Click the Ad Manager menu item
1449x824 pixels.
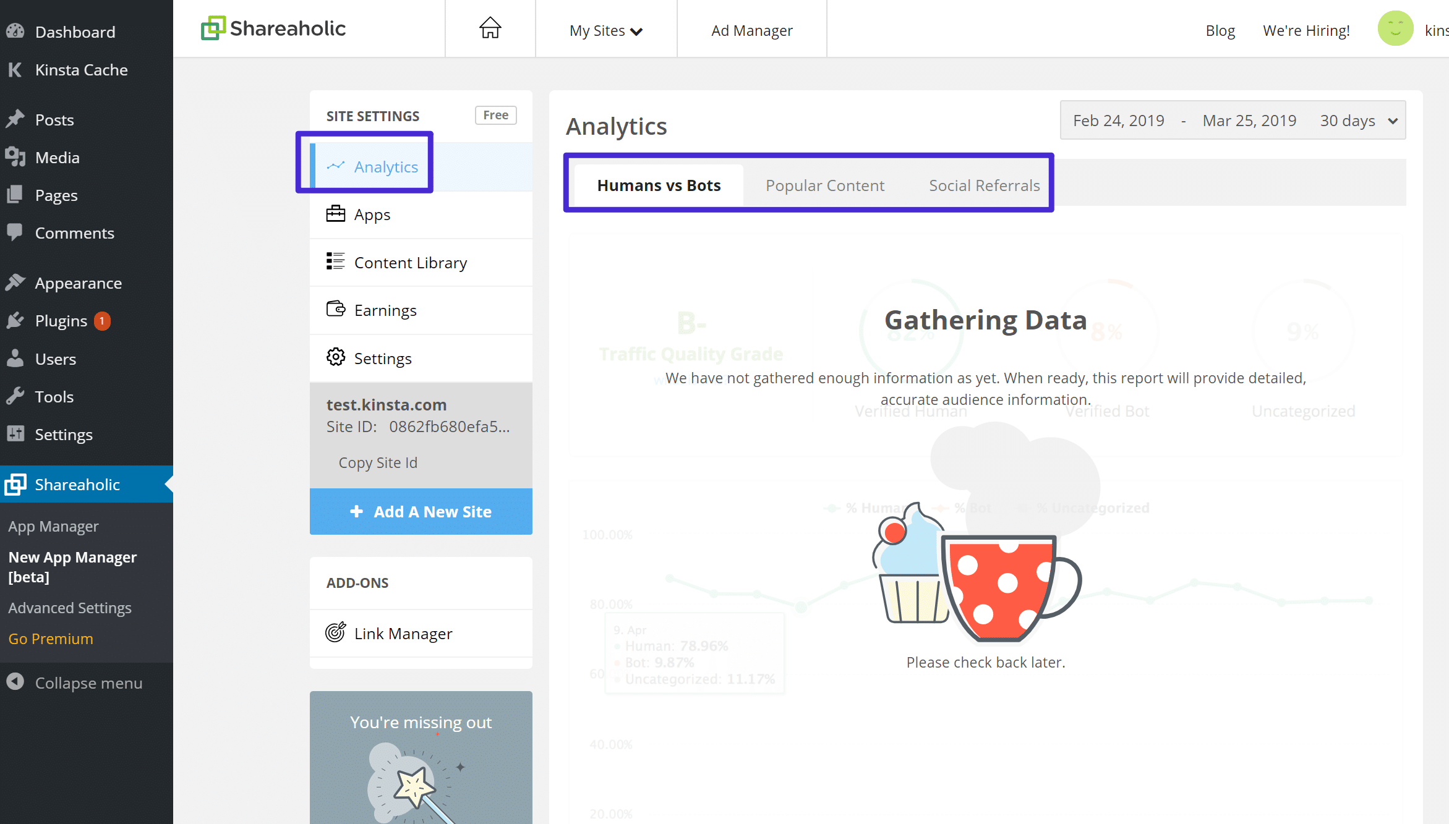click(750, 30)
